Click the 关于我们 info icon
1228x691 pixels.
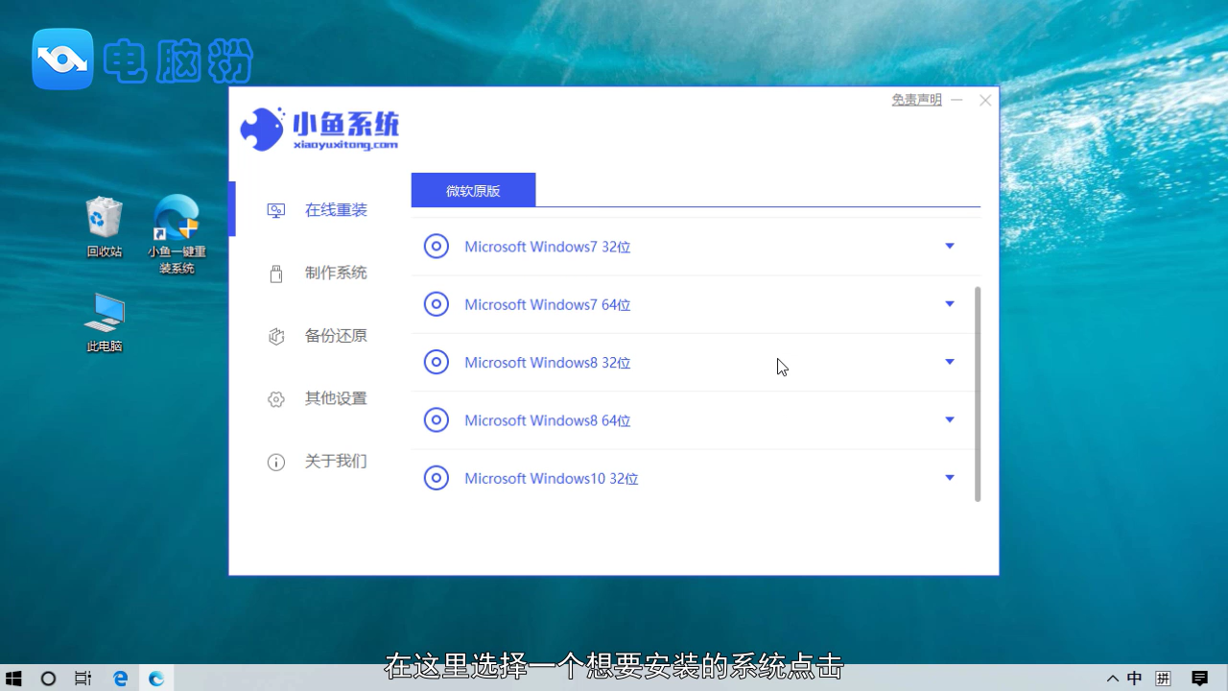point(276,462)
